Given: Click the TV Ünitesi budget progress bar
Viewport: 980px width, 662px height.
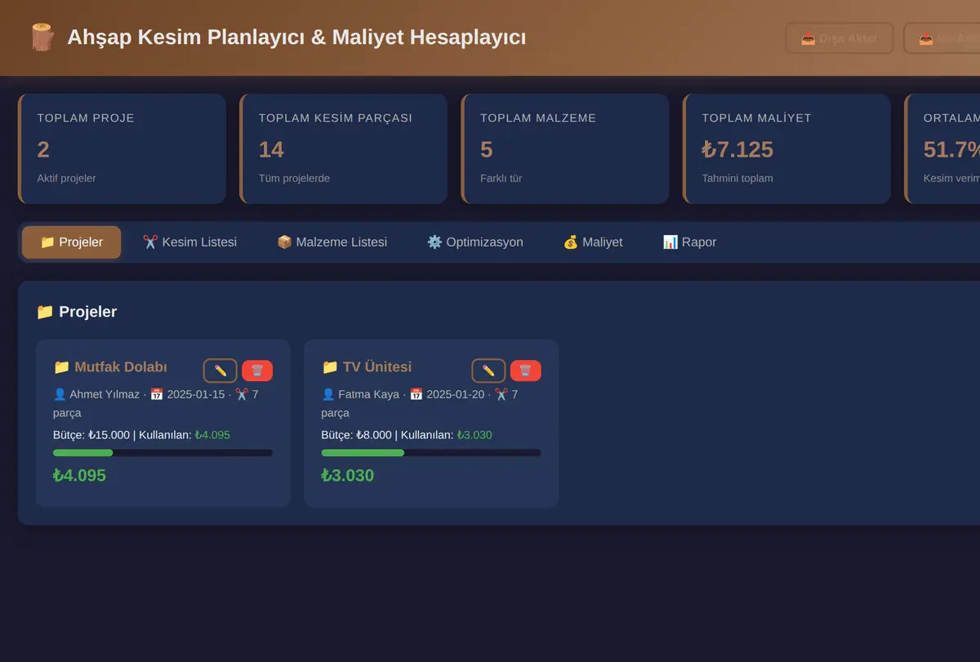Looking at the screenshot, I should [x=431, y=453].
